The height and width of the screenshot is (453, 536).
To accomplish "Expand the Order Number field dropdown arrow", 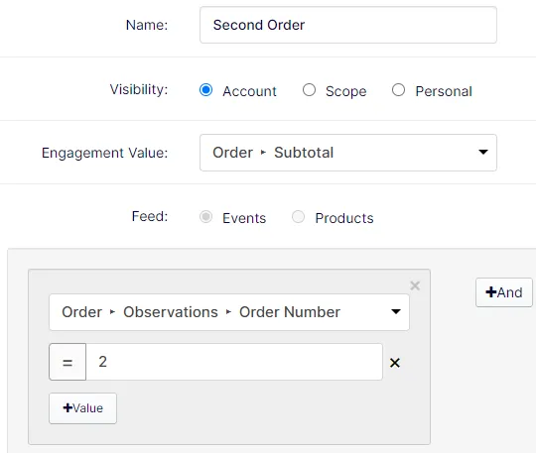I will pos(396,311).
